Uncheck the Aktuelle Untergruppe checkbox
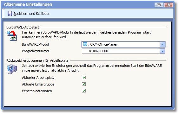 pyautogui.click(x=84, y=84)
